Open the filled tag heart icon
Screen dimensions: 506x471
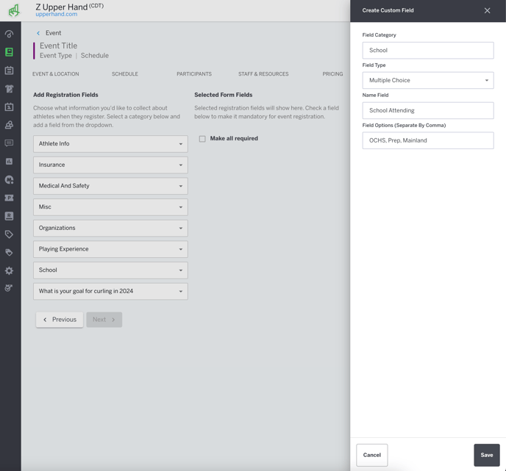pos(9,253)
